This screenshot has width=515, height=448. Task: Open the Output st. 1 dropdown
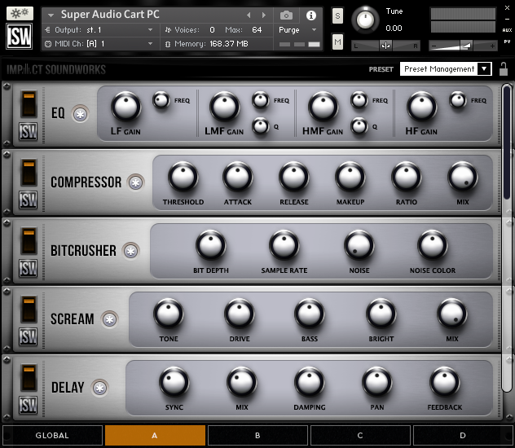[151, 30]
